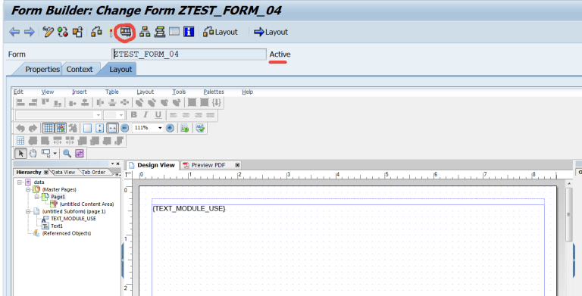The width and height of the screenshot is (582, 296).
Task: Choose the Select (arrow) tool
Action: tap(20, 153)
